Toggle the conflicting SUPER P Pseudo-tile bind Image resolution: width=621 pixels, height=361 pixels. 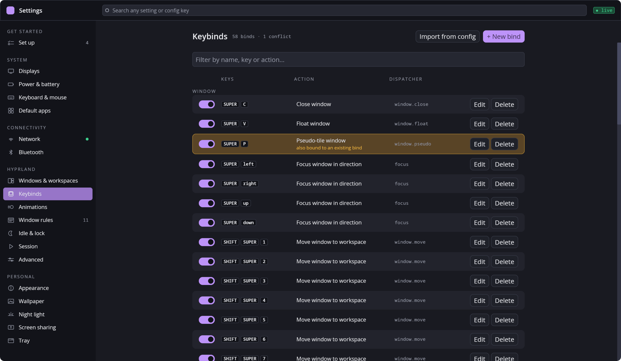207,144
